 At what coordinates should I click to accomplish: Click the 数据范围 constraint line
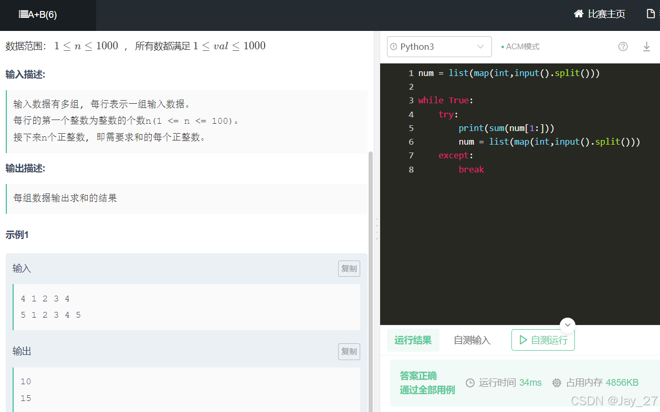(x=135, y=46)
